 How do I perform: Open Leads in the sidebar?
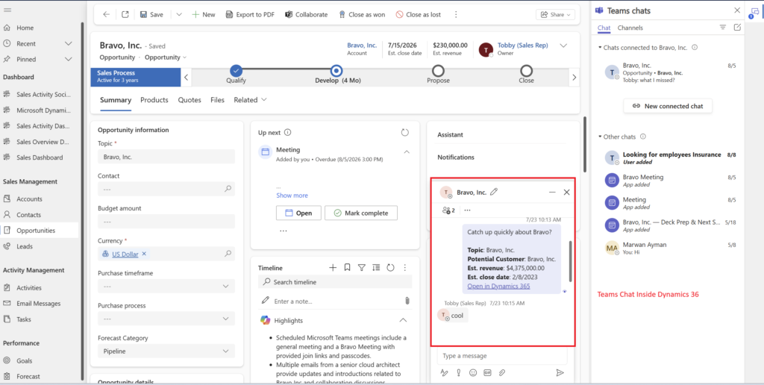pos(25,246)
